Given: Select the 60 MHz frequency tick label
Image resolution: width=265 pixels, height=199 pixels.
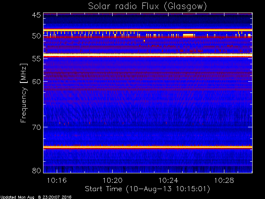Looking at the screenshot, I should pos(36,81).
